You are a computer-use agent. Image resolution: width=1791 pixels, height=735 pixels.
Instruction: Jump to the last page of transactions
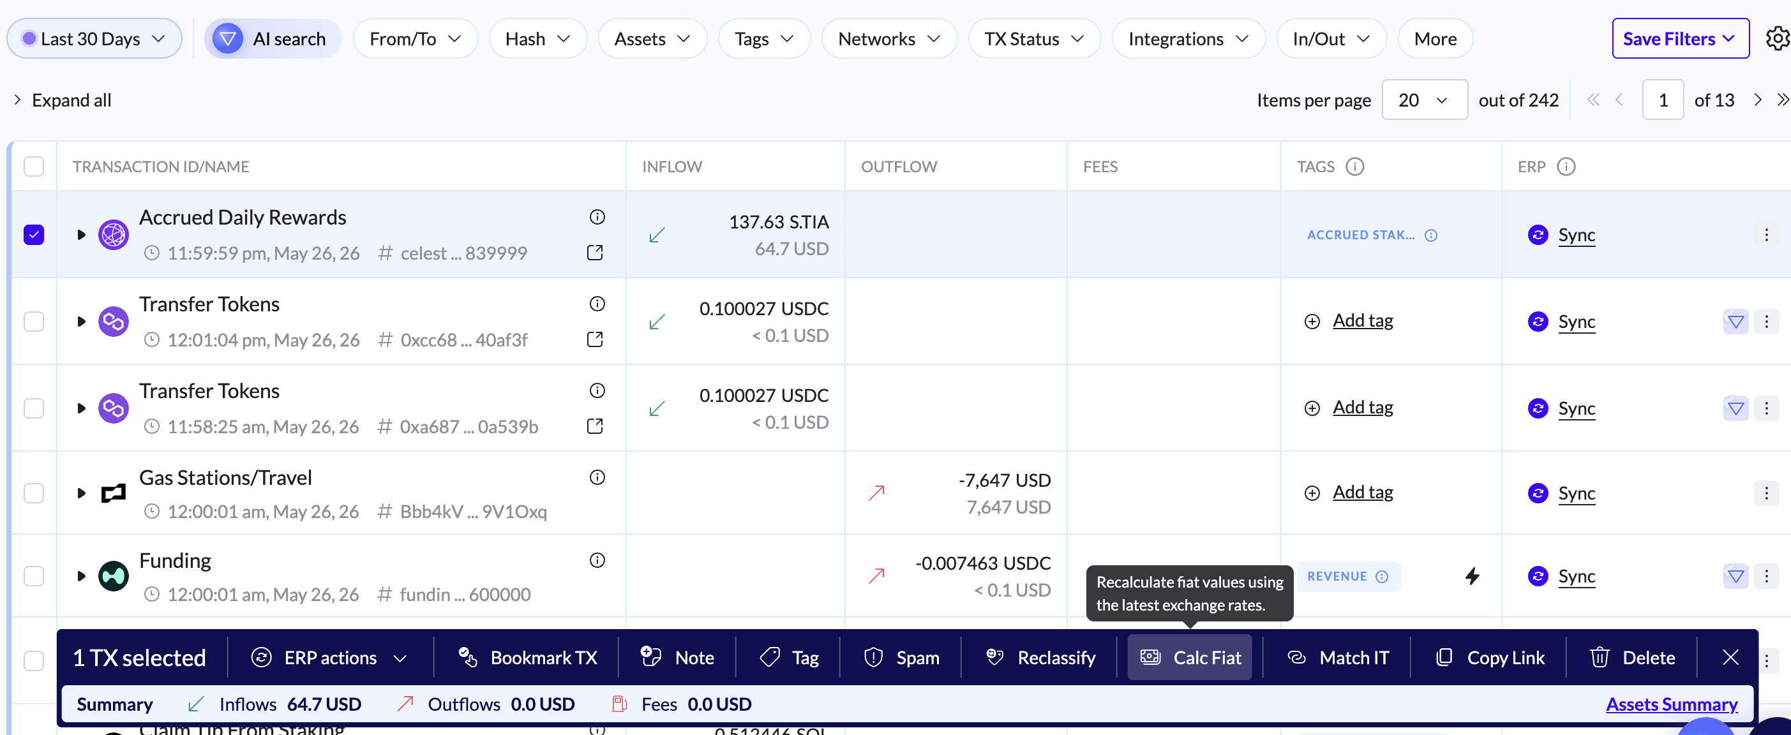(x=1782, y=100)
